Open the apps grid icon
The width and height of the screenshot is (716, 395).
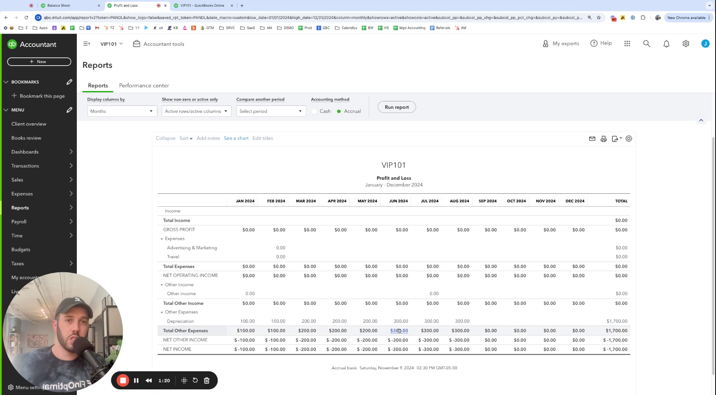click(x=627, y=44)
